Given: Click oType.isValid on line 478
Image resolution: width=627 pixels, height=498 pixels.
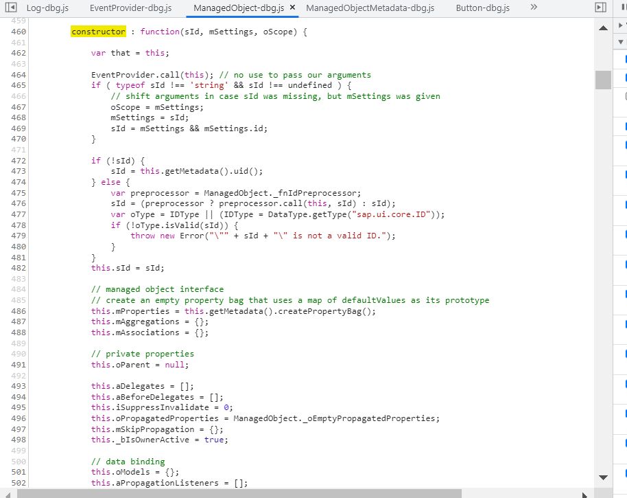Looking at the screenshot, I should tap(165, 225).
